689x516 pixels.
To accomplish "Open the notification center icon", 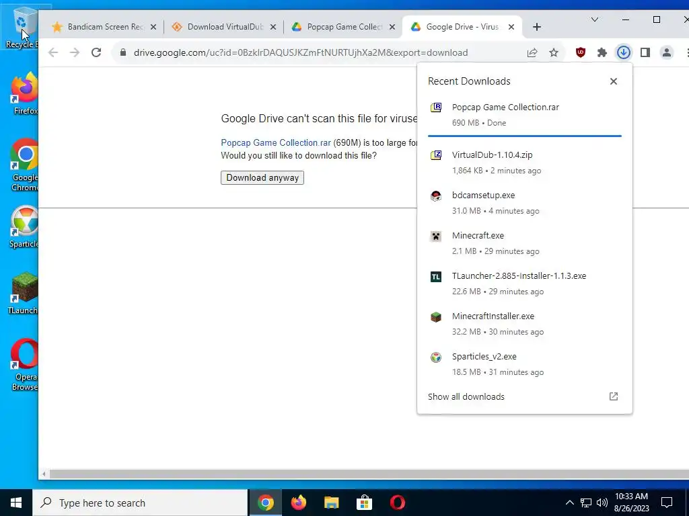I will (667, 503).
